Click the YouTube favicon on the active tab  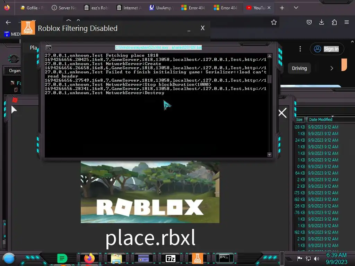[x=249, y=8]
